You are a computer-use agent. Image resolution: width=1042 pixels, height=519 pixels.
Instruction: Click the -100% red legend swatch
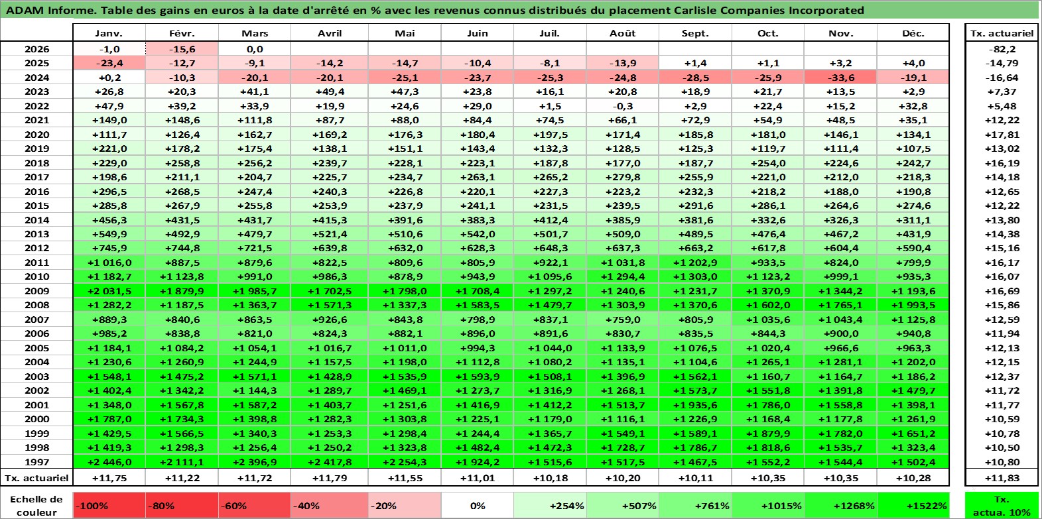109,505
